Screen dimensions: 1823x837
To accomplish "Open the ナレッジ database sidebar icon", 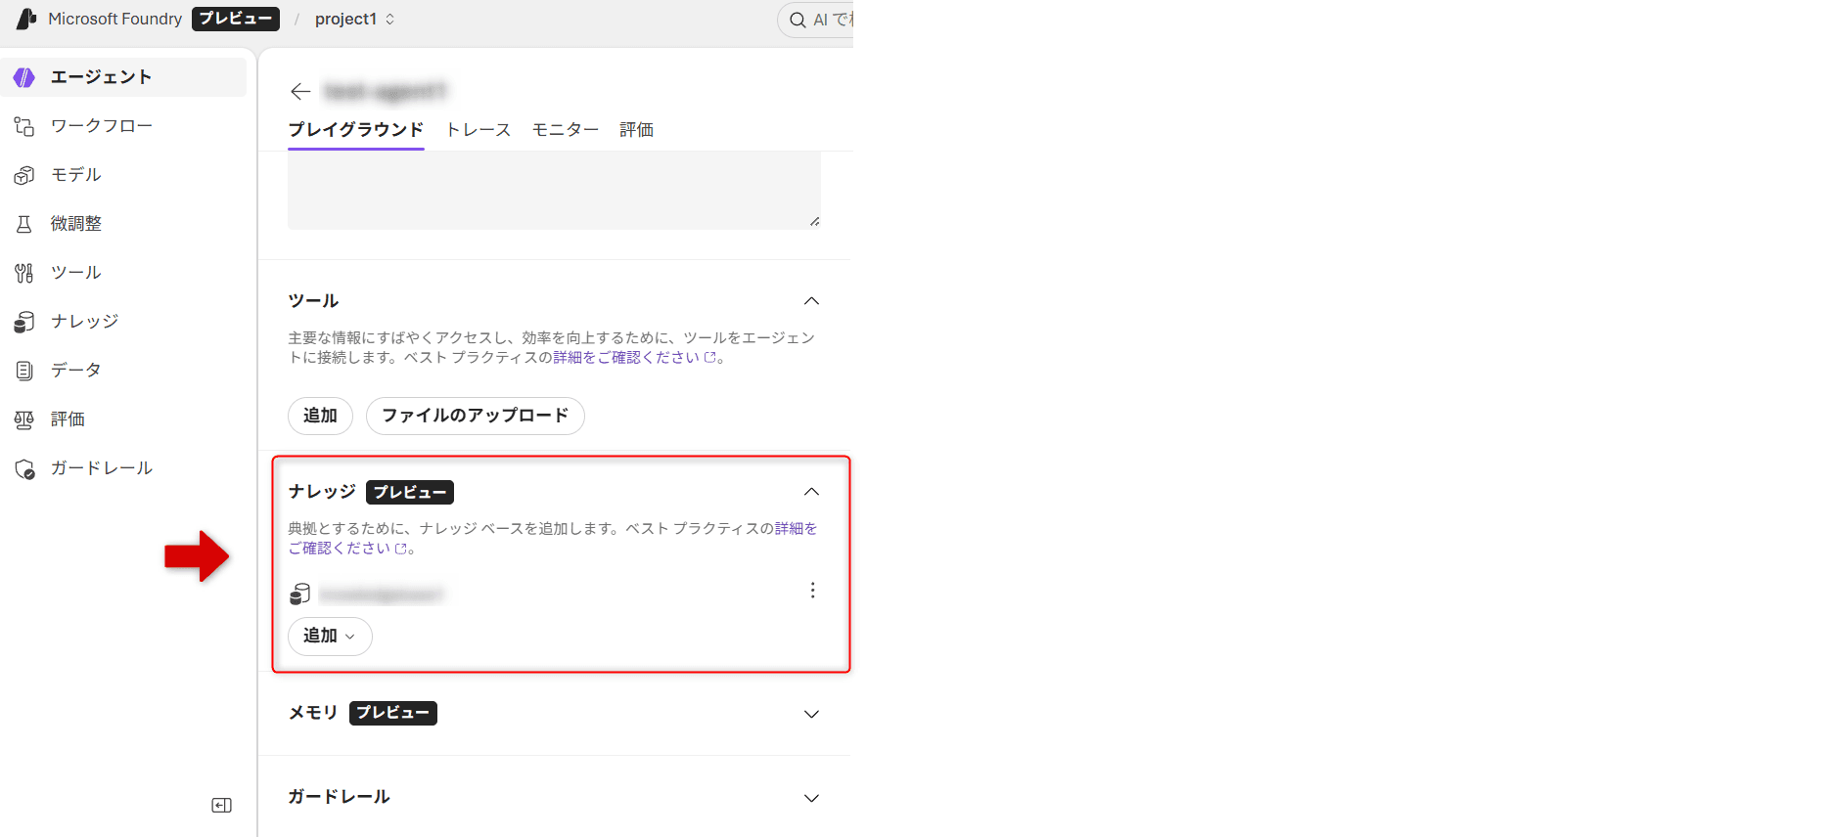I will point(24,322).
